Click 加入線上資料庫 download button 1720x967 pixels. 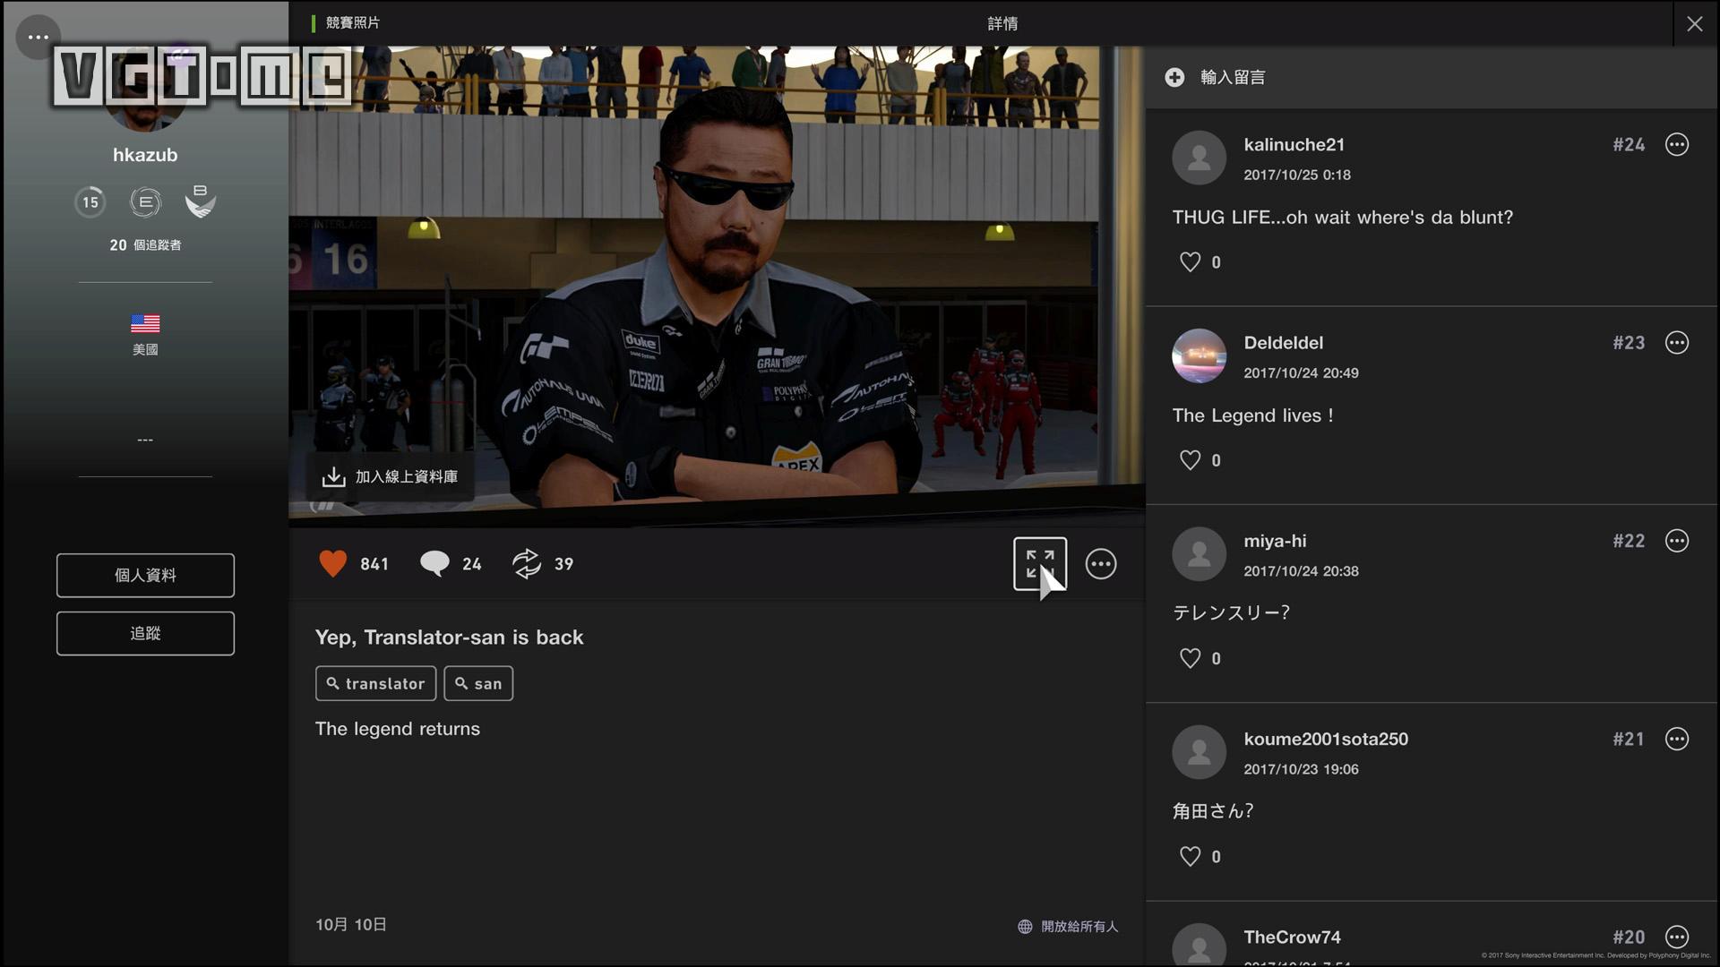coord(390,476)
